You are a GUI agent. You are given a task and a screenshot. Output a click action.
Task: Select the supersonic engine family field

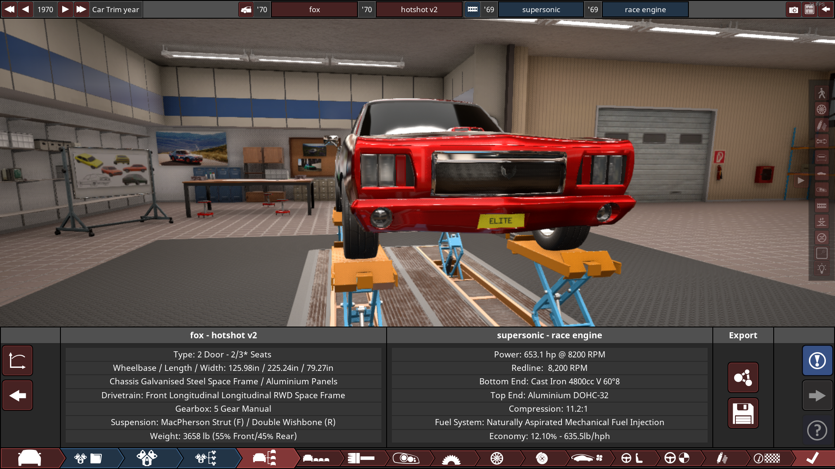(541, 9)
